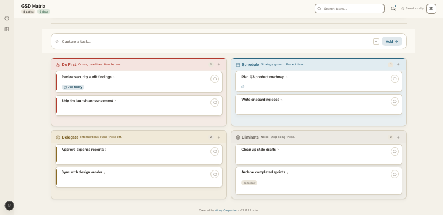443x215 pixels.
Task: Expand chevron of Plan Q3 product roadmap
Action: click(x=287, y=77)
